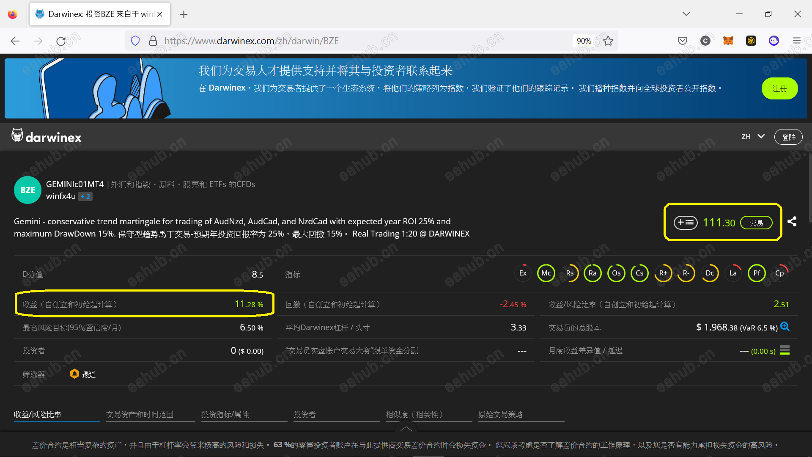Click the 90% zoom level indicator
Screen dimensions: 812x457
(x=584, y=41)
